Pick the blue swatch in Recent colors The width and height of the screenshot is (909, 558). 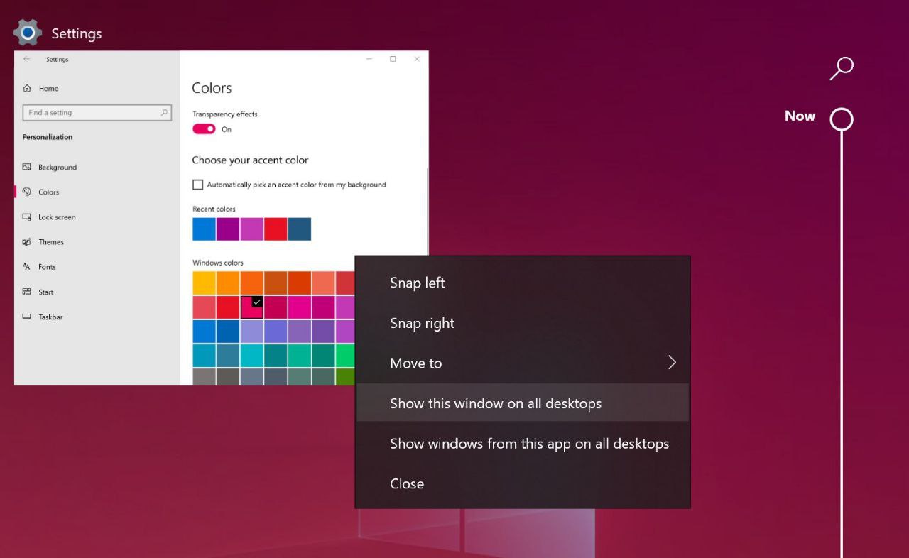pos(204,229)
